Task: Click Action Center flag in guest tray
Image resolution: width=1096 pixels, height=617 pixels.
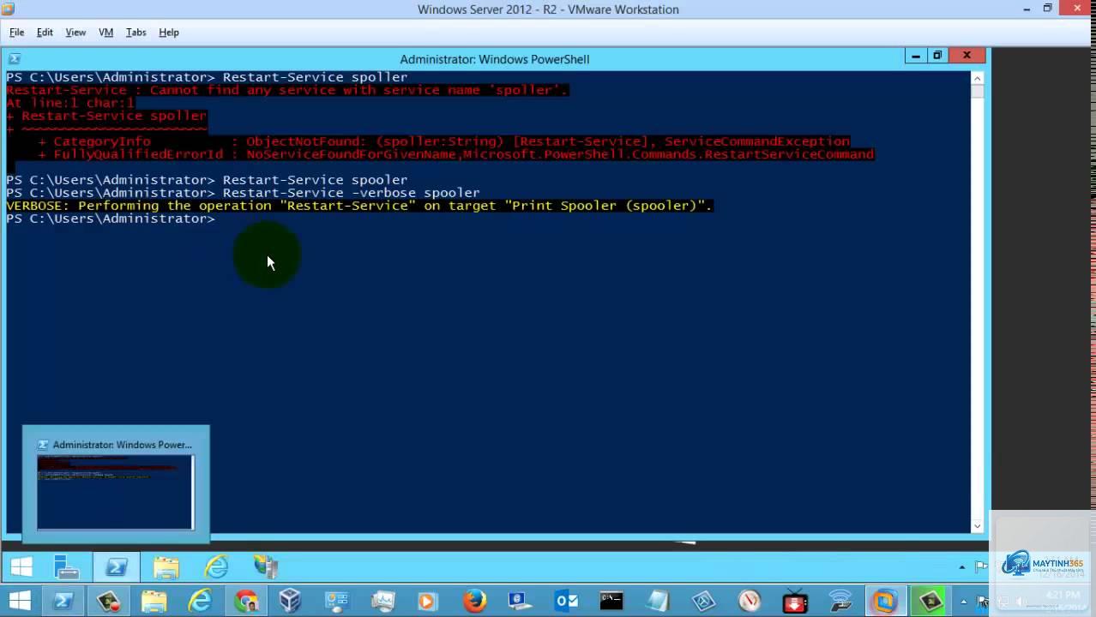Action: coord(981,567)
